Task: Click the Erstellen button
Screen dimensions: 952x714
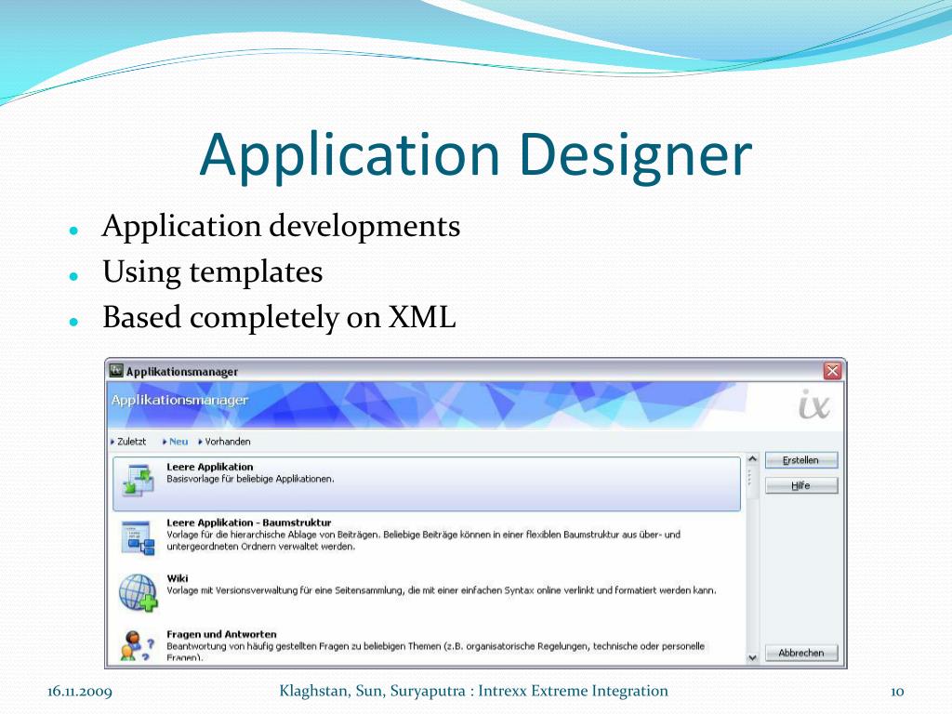Action: (800, 460)
